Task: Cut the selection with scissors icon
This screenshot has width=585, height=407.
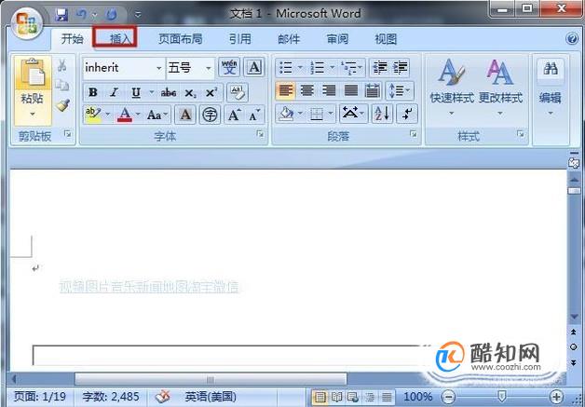Action: [x=61, y=65]
